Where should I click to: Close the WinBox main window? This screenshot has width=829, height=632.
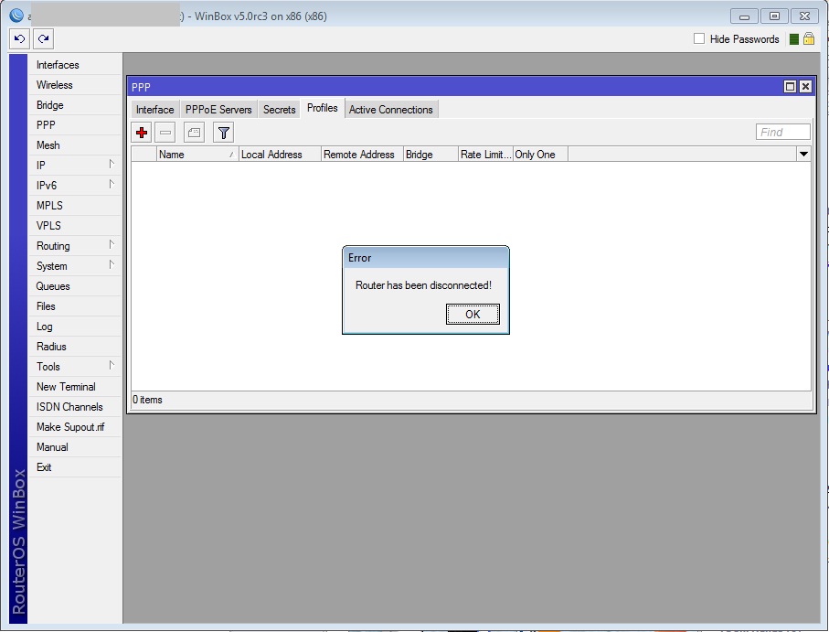[x=804, y=16]
